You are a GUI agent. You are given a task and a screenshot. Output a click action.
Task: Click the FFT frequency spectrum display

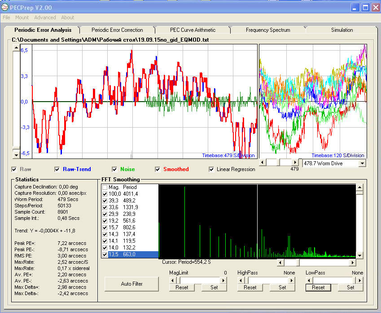click(257, 221)
